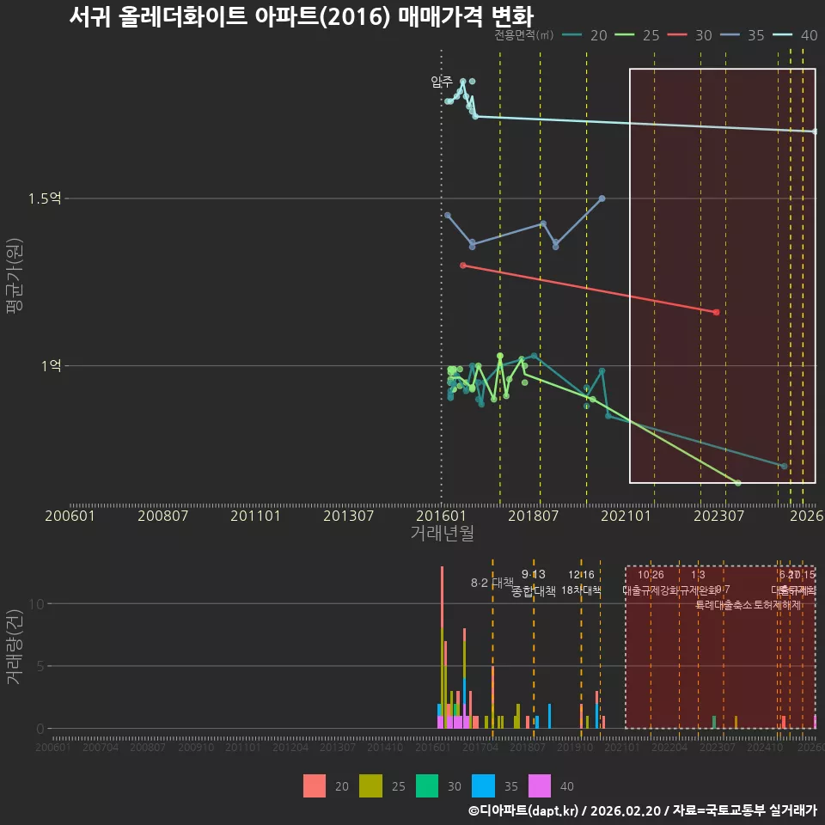825x825 pixels.
Task: Click the 거래량(건) axis title
Action: [14, 646]
